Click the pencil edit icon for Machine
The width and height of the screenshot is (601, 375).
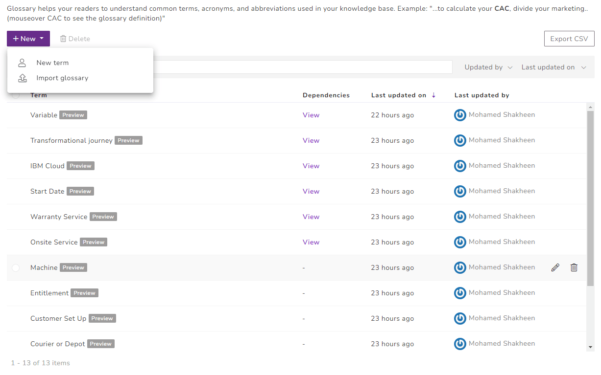(x=555, y=267)
